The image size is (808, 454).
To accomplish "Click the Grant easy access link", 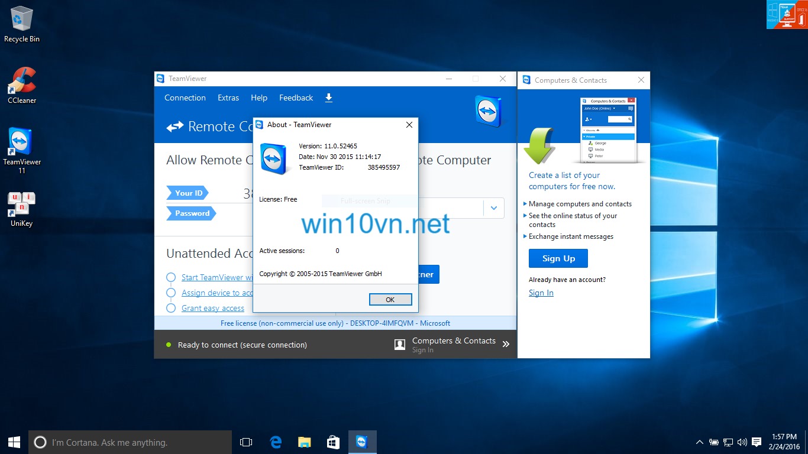I will coord(213,308).
